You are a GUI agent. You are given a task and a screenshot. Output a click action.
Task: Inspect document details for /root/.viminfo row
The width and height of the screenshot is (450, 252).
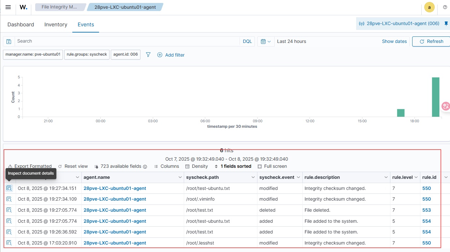9,199
